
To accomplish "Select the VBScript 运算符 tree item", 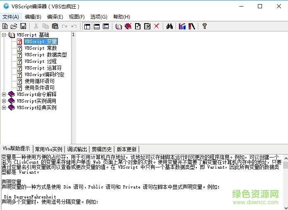I will point(43,68).
